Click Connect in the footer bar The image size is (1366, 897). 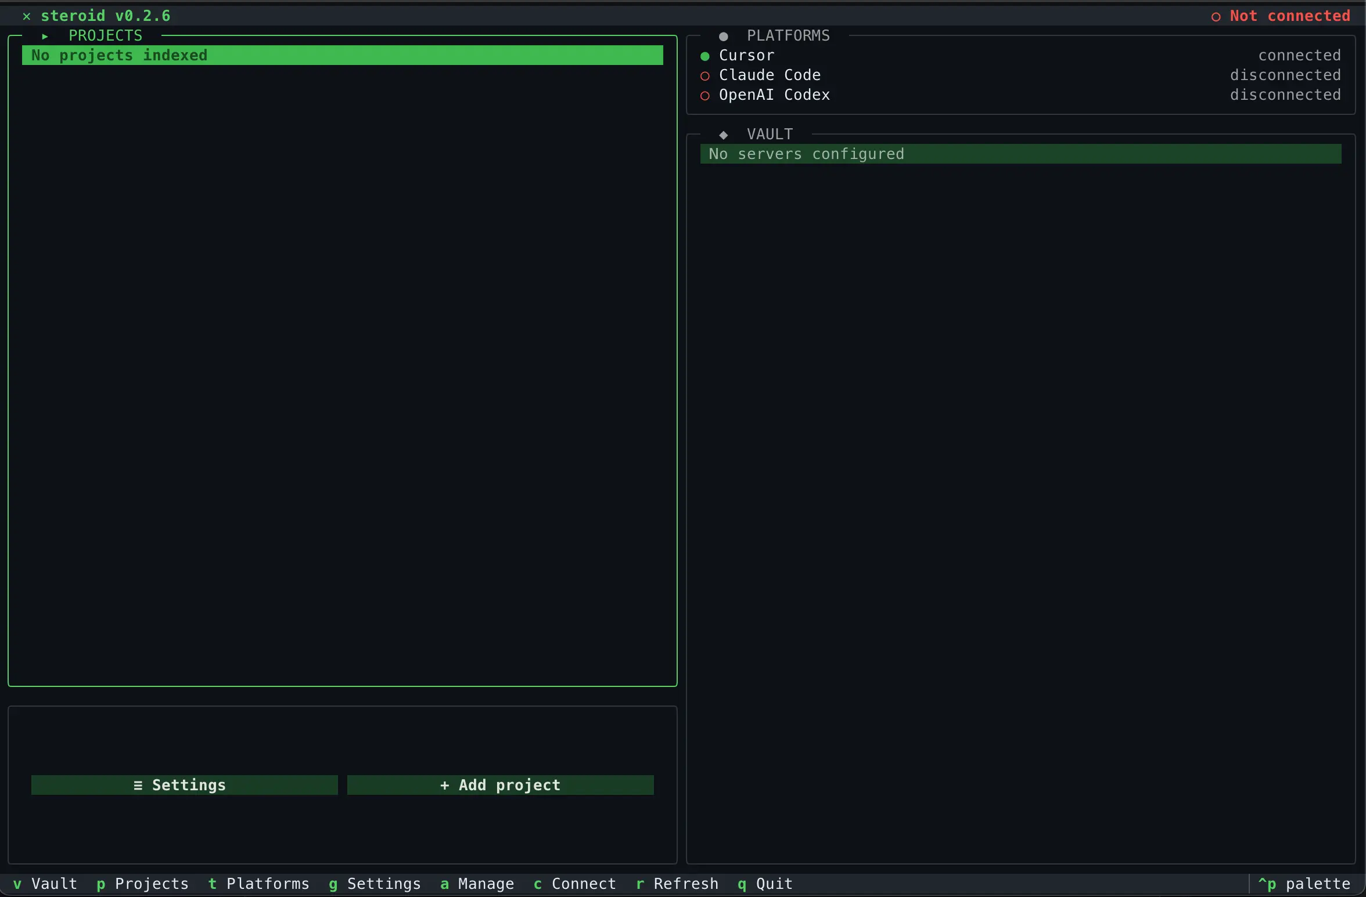(575, 884)
